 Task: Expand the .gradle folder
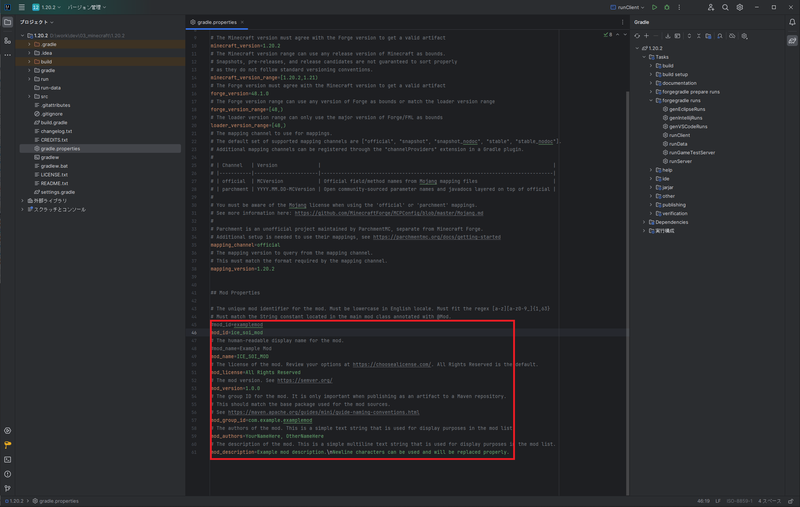[x=29, y=44]
